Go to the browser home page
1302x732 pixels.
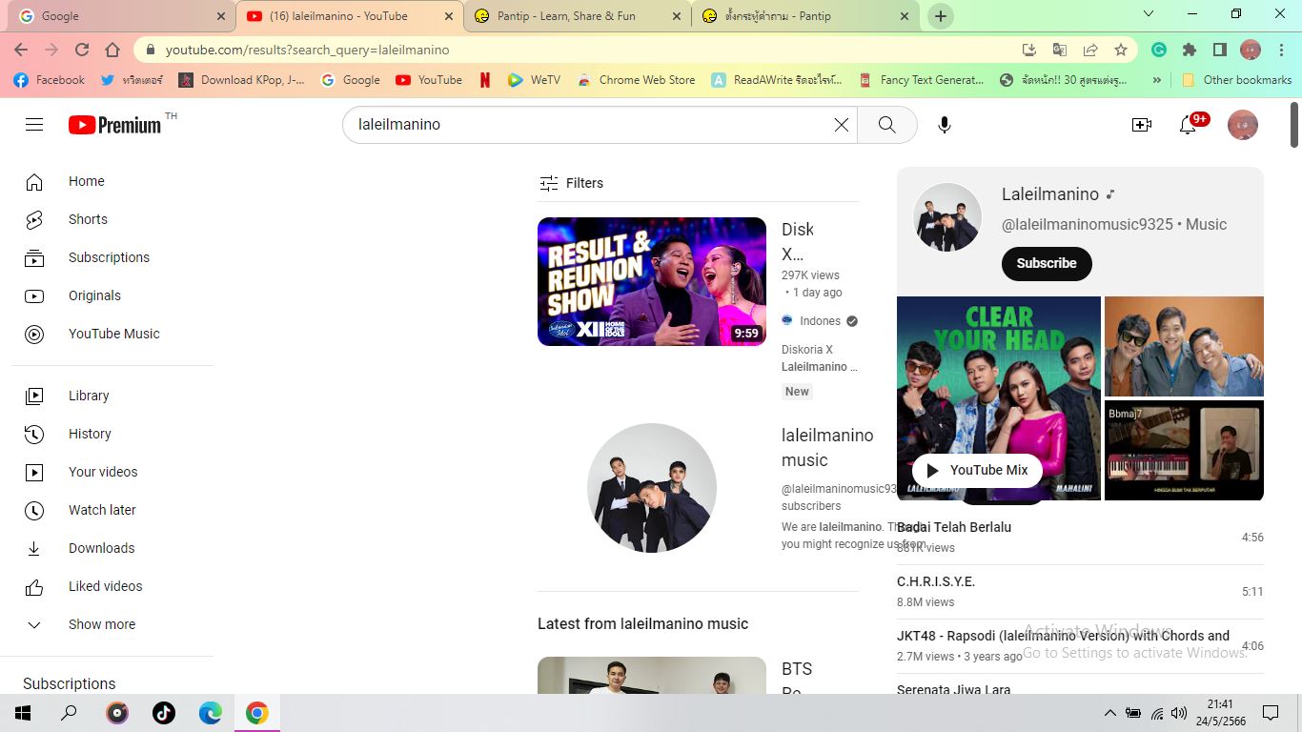pyautogui.click(x=112, y=50)
